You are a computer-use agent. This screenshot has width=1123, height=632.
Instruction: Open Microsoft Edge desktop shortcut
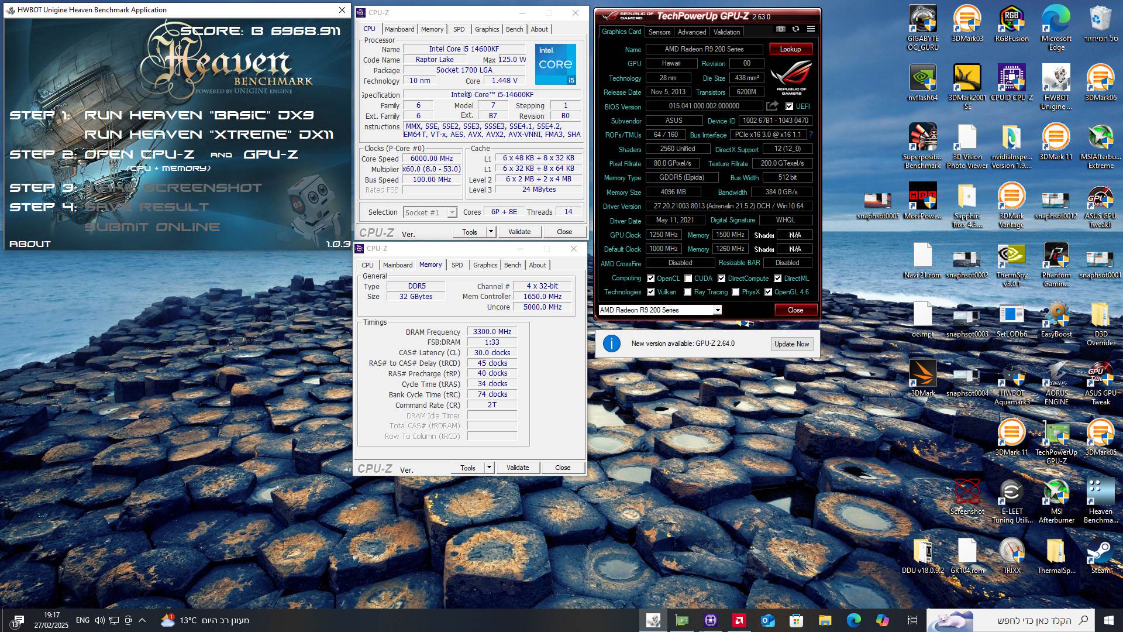pyautogui.click(x=1056, y=28)
